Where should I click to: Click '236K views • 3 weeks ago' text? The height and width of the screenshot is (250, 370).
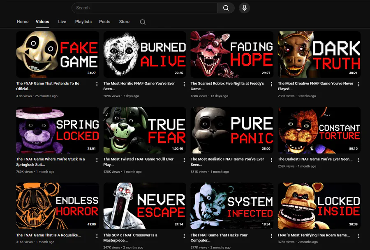click(x=297, y=96)
